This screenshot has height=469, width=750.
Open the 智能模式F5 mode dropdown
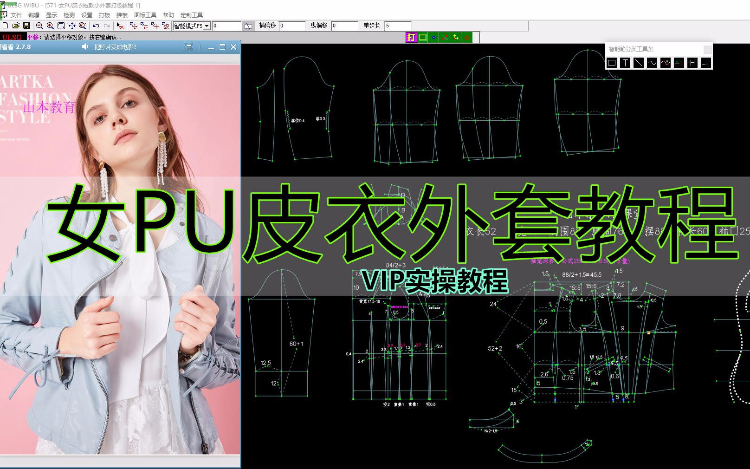(207, 26)
